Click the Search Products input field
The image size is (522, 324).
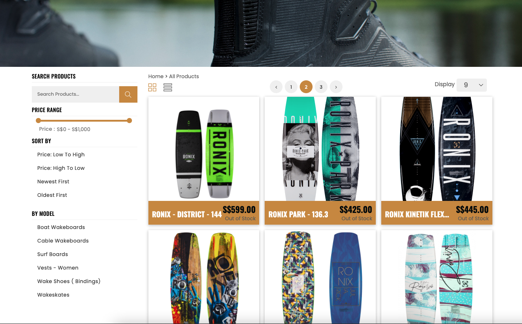coord(75,94)
